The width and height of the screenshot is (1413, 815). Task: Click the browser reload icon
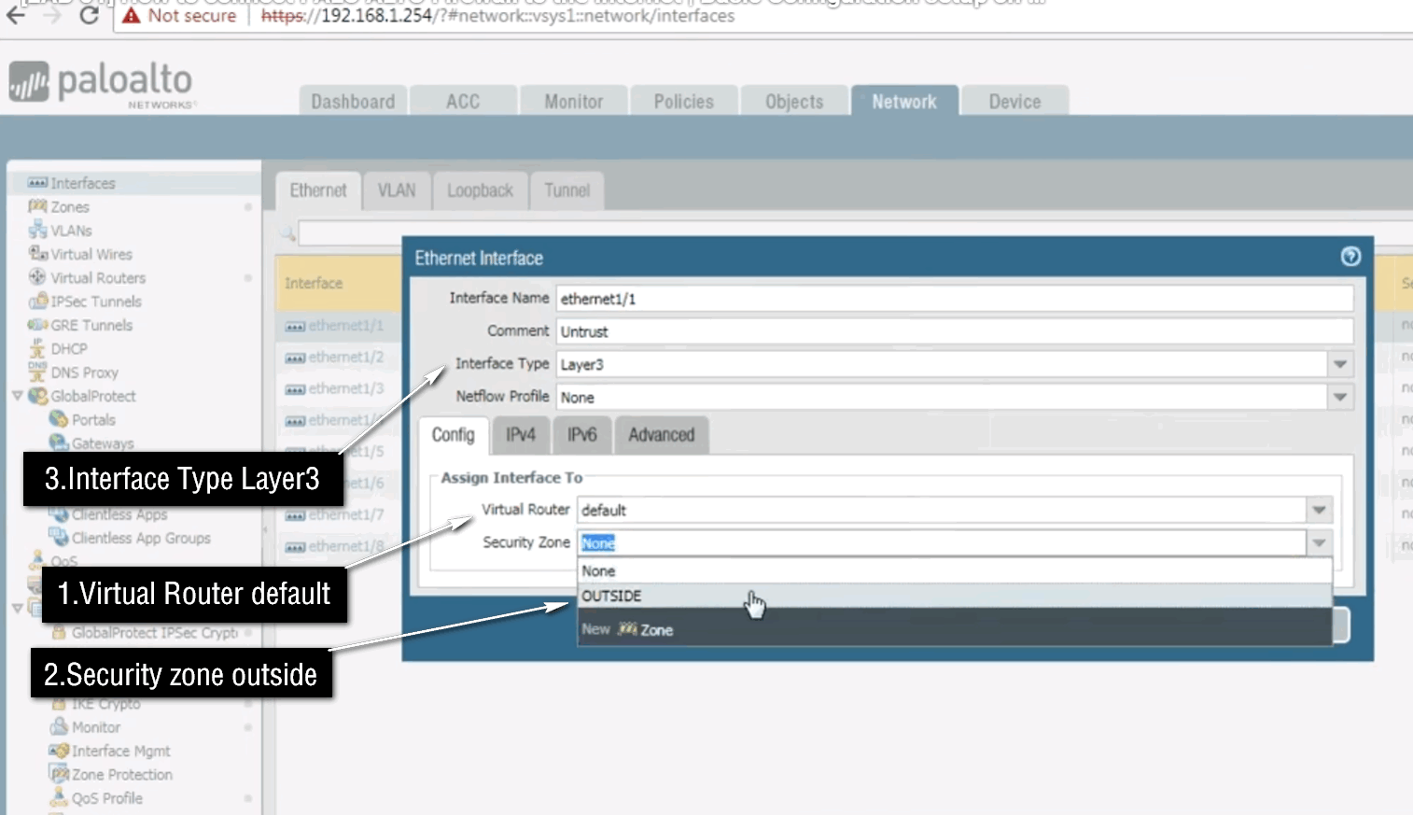click(x=89, y=15)
